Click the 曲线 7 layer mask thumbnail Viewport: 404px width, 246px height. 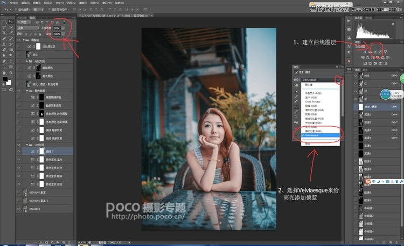coord(41,152)
